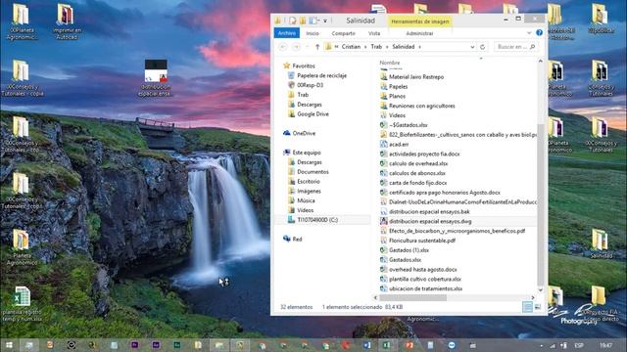Select the distribucion espacial ensa... desktop icon

[x=155, y=78]
